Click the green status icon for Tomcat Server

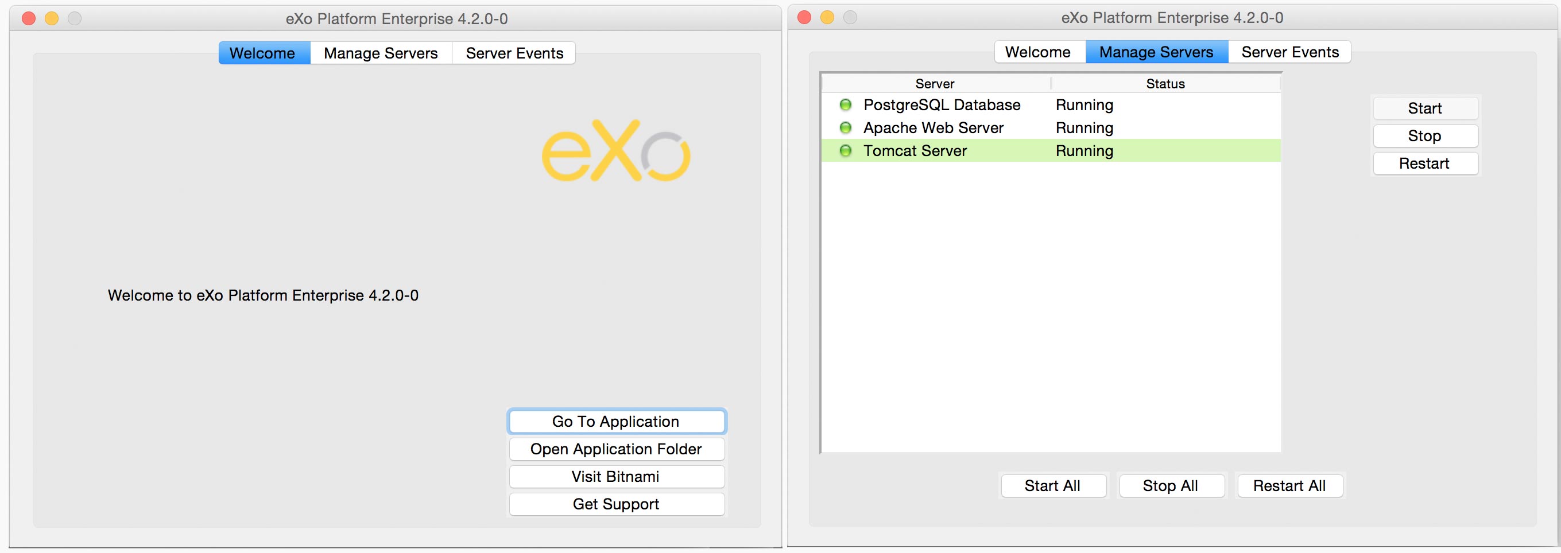pyautogui.click(x=845, y=151)
